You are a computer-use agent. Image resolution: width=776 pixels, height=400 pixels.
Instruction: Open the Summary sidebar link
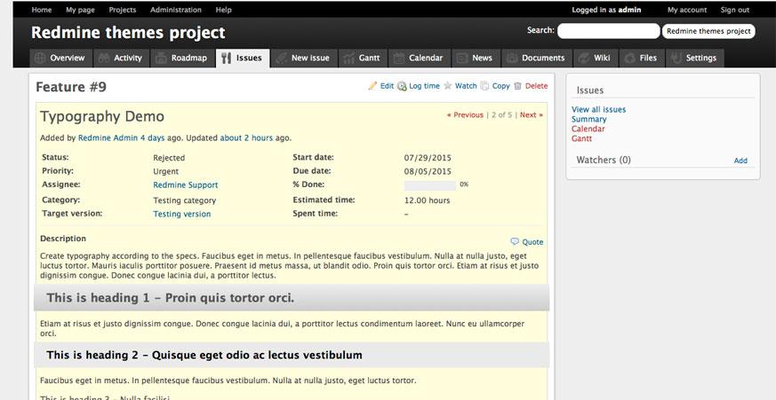589,119
